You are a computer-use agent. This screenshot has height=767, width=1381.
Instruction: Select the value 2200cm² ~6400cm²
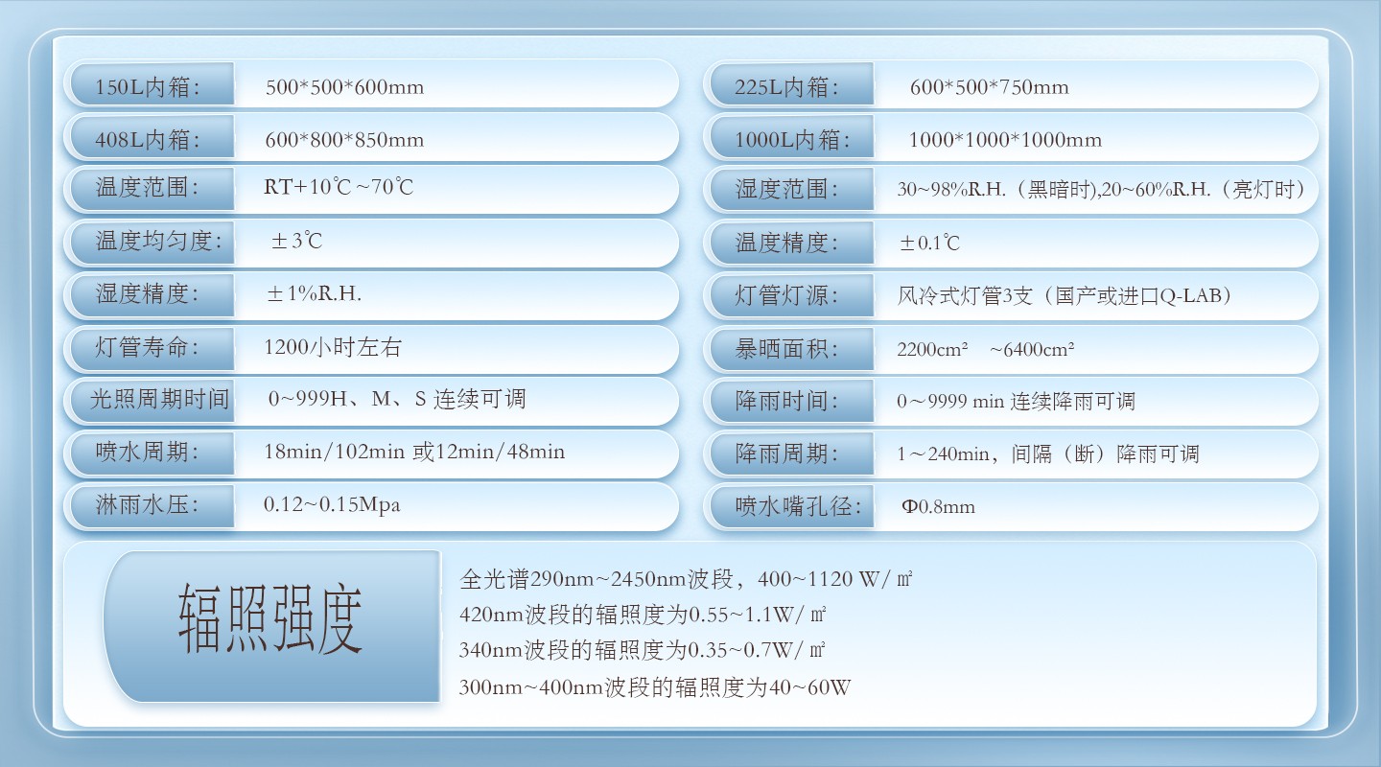986,349
